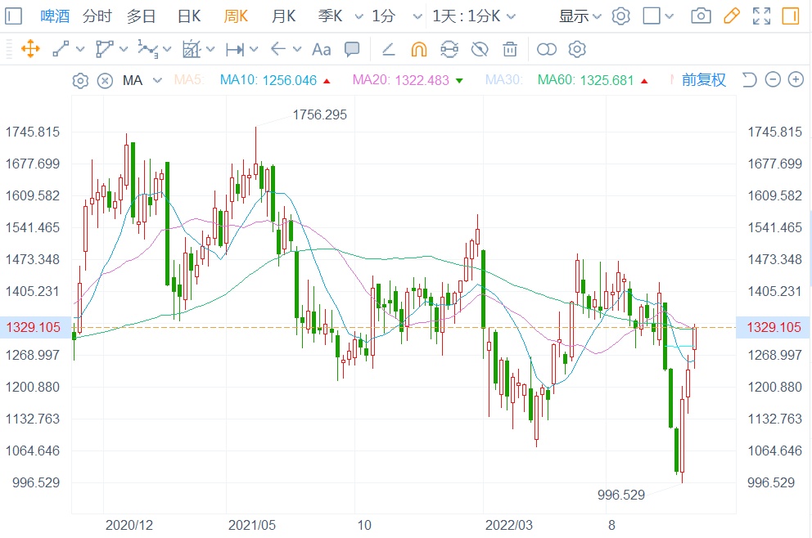Take a chart screenshot with camera icon

point(701,16)
